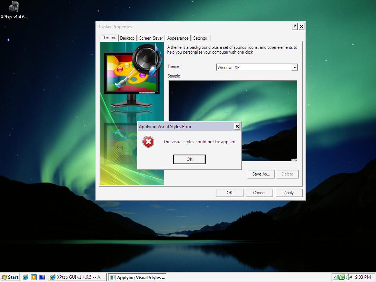Switch to the Themes tab
Image resolution: width=376 pixels, height=282 pixels.
pos(109,38)
